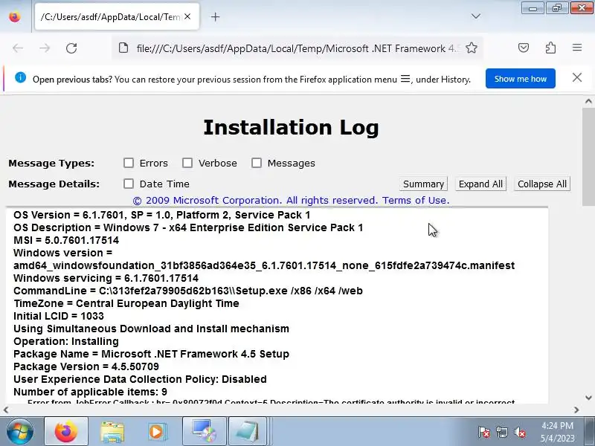This screenshot has width=595, height=446.
Task: Enable the Verbose checkbox
Action: (187, 163)
